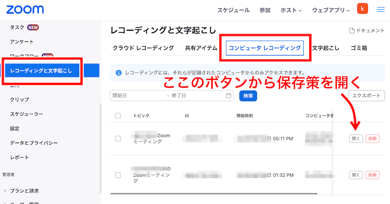
Task: Click the orange profile avatar
Action: [363, 9]
